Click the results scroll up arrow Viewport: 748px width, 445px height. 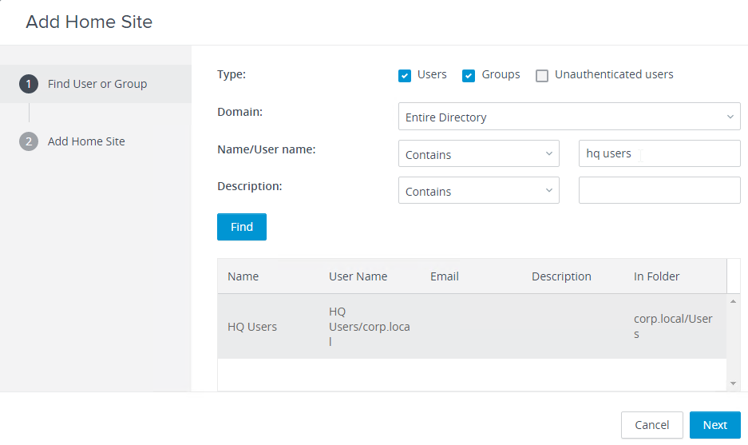tap(733, 301)
